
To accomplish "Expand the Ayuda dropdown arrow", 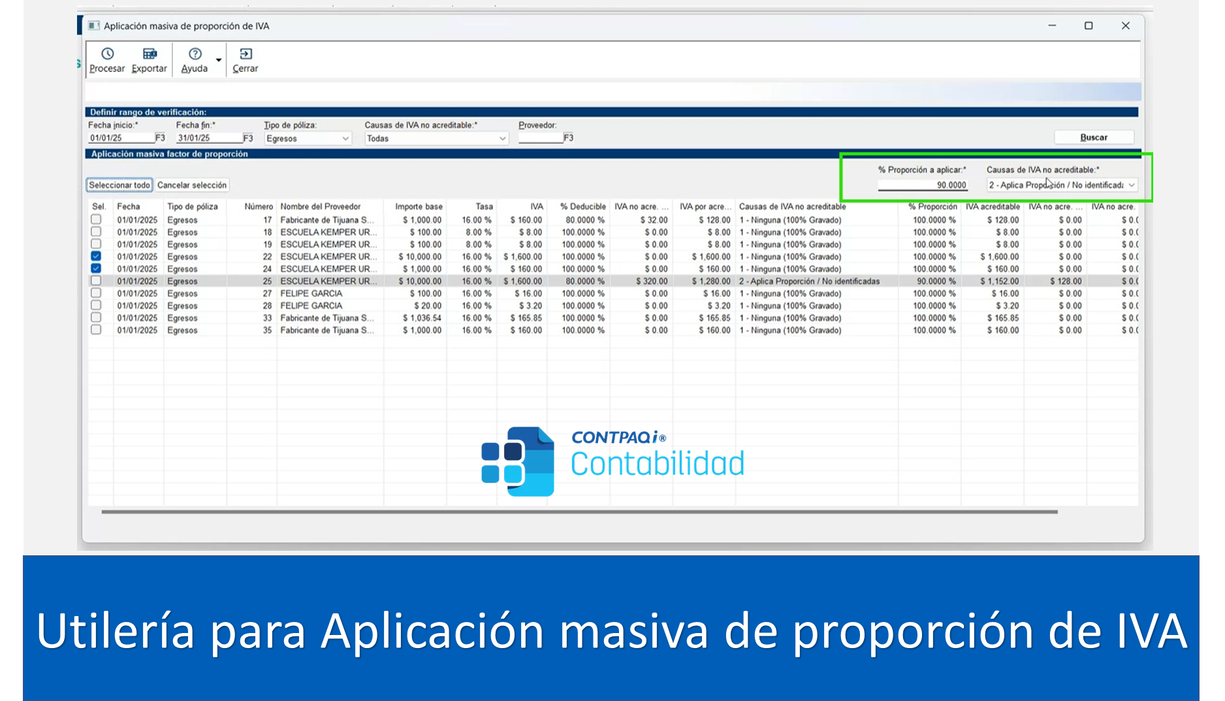I will 219,60.
